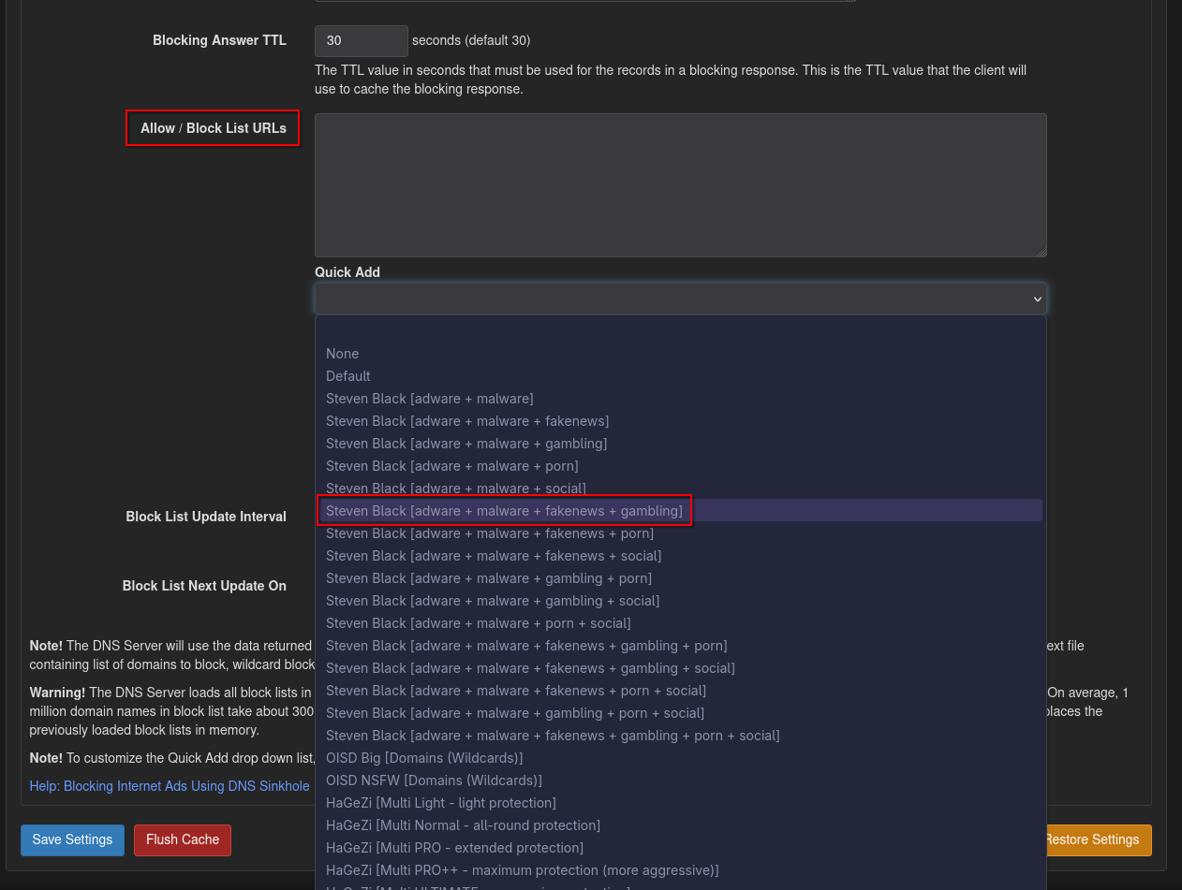The image size is (1182, 890).
Task: Pick HaGeZi Multi Normal all-round protection
Action: (681, 825)
